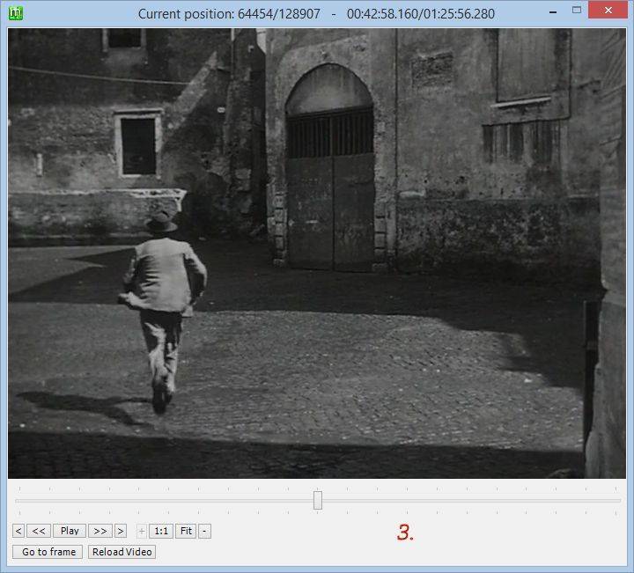Viewport: 634px width, 573px height.
Task: Click the green app icon in title bar
Action: click(x=16, y=13)
